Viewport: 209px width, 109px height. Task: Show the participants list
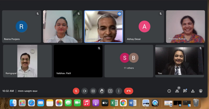[x=177, y=91]
